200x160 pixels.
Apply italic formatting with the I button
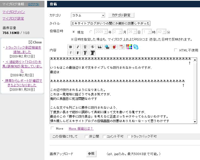pos(78,47)
